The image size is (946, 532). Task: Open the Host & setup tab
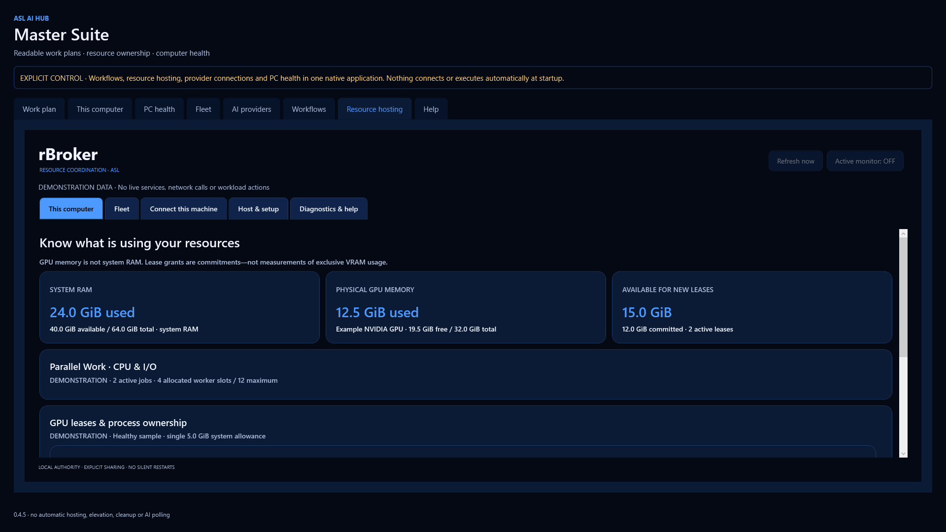(258, 209)
